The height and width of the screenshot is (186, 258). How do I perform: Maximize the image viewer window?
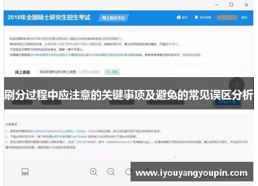231,5
